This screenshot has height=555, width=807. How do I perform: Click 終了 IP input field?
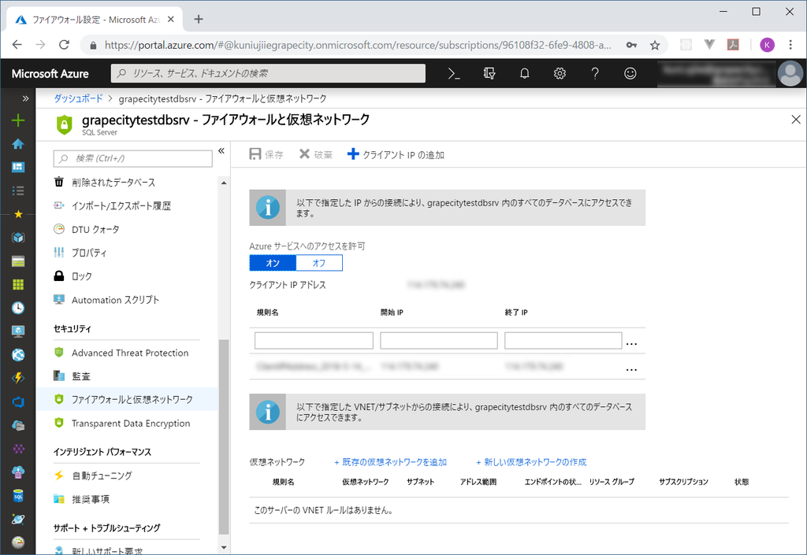[563, 341]
